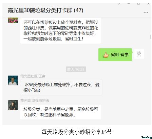Click my own sketch avatar on right
Viewport: 152px width, 139px height.
click(139, 54)
